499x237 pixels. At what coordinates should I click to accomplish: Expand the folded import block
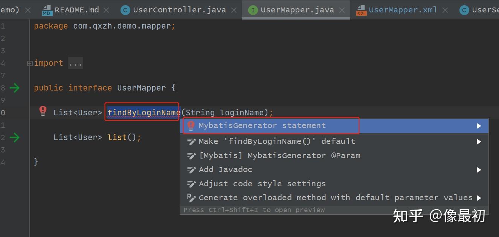30,63
